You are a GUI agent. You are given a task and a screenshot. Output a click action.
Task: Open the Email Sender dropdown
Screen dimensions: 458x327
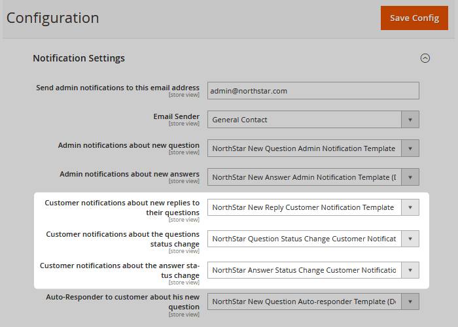tap(313, 120)
